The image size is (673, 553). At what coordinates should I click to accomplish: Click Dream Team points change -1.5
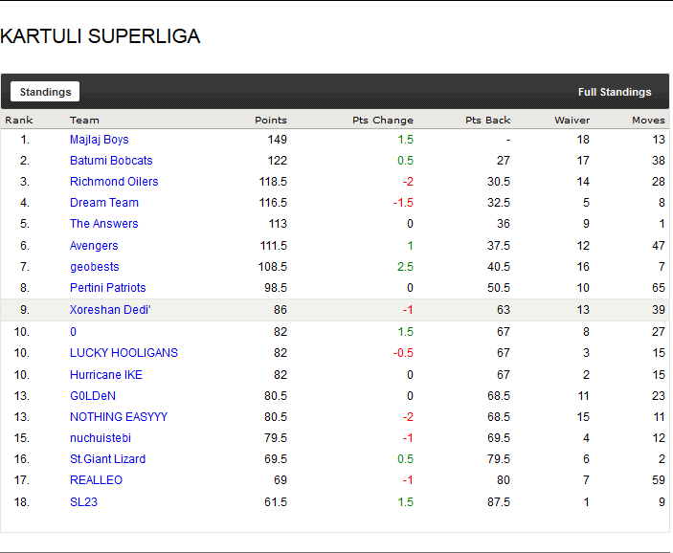(x=403, y=203)
